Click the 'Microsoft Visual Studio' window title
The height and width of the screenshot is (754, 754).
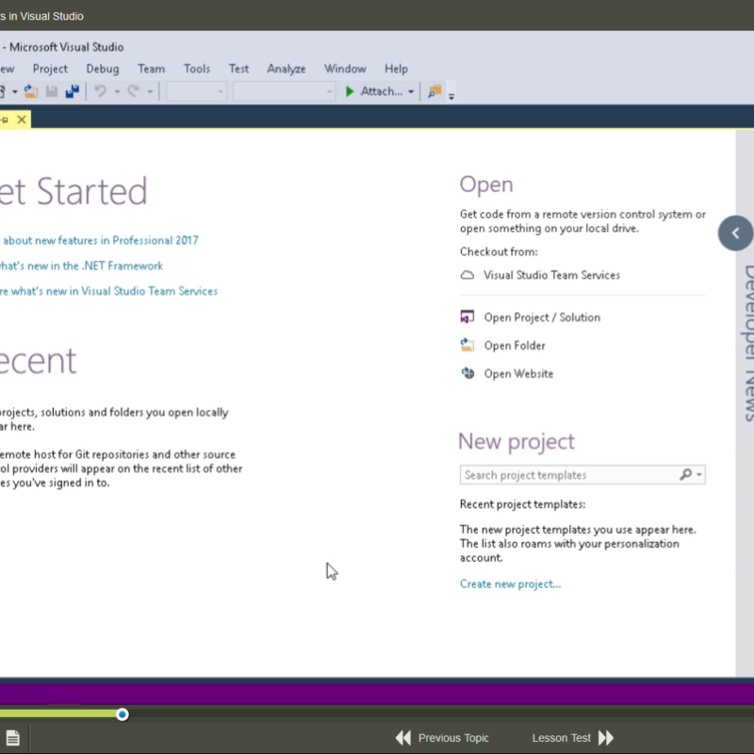click(x=66, y=47)
